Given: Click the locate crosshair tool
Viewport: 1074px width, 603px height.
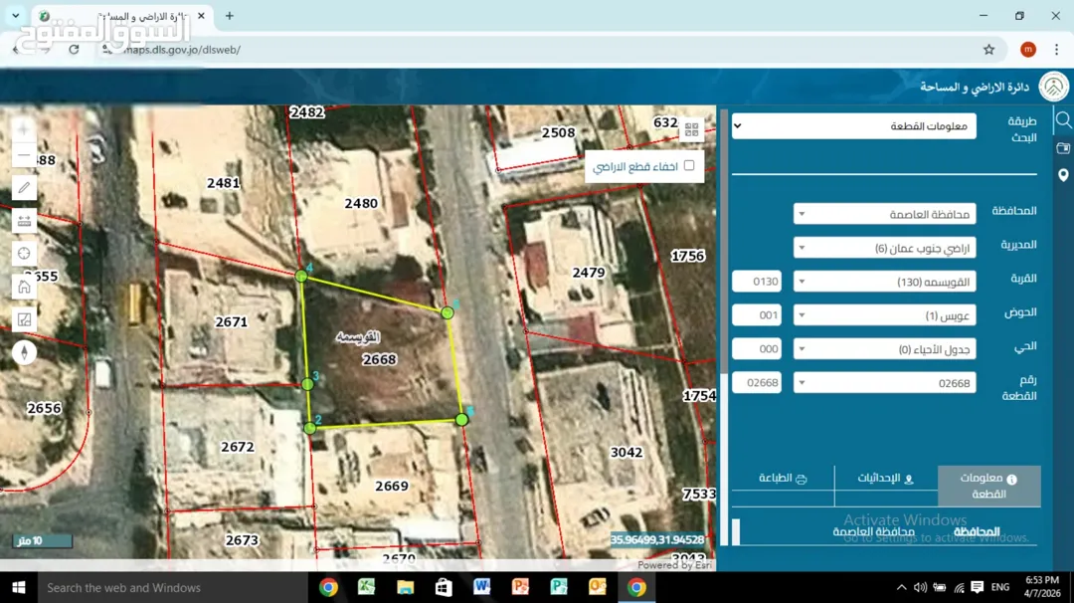Looking at the screenshot, I should 24,254.
